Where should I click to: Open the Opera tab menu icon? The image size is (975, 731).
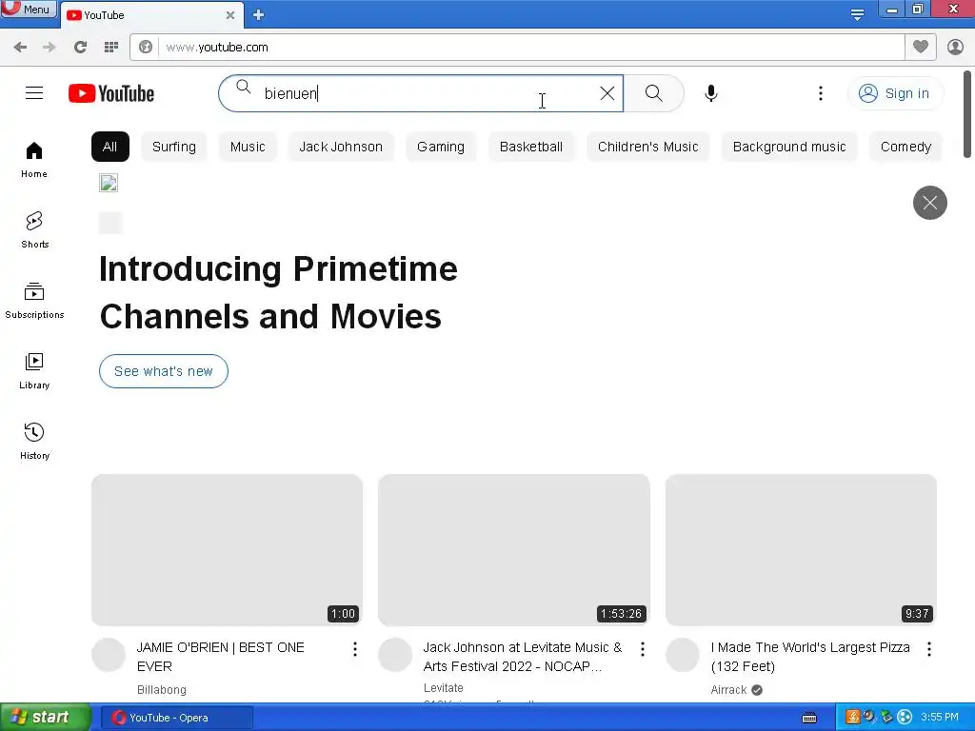click(858, 14)
